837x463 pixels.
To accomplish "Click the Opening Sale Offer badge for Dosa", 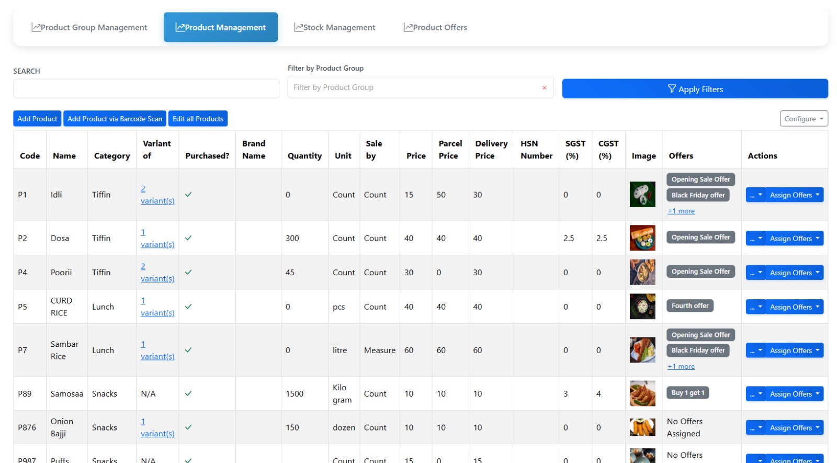I will 700,238.
